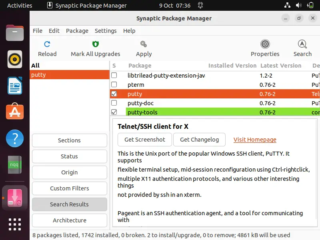Sort by the Installed Version column header

pyautogui.click(x=232, y=66)
